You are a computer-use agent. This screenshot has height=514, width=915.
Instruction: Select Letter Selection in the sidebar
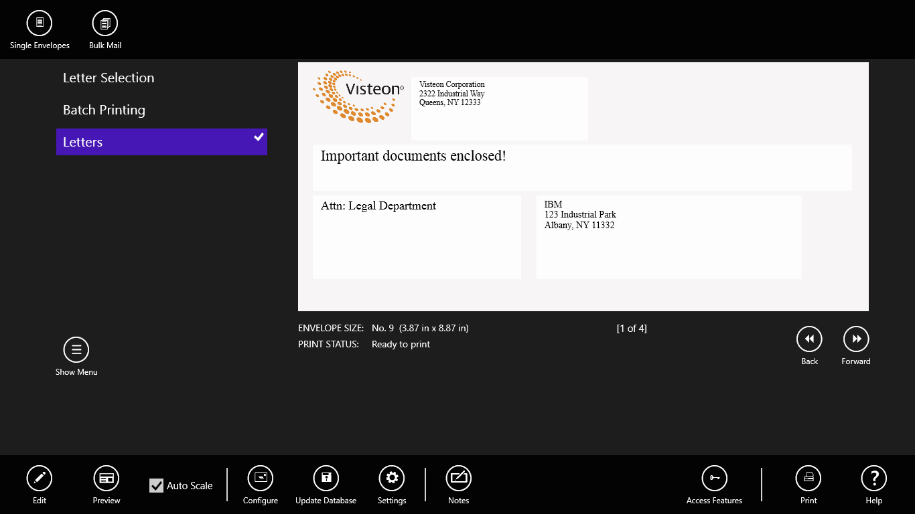point(108,78)
